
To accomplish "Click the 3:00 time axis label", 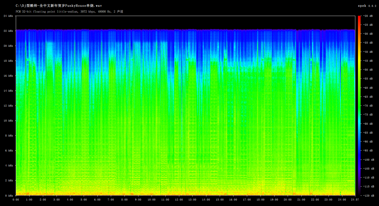I will pos(57,200).
